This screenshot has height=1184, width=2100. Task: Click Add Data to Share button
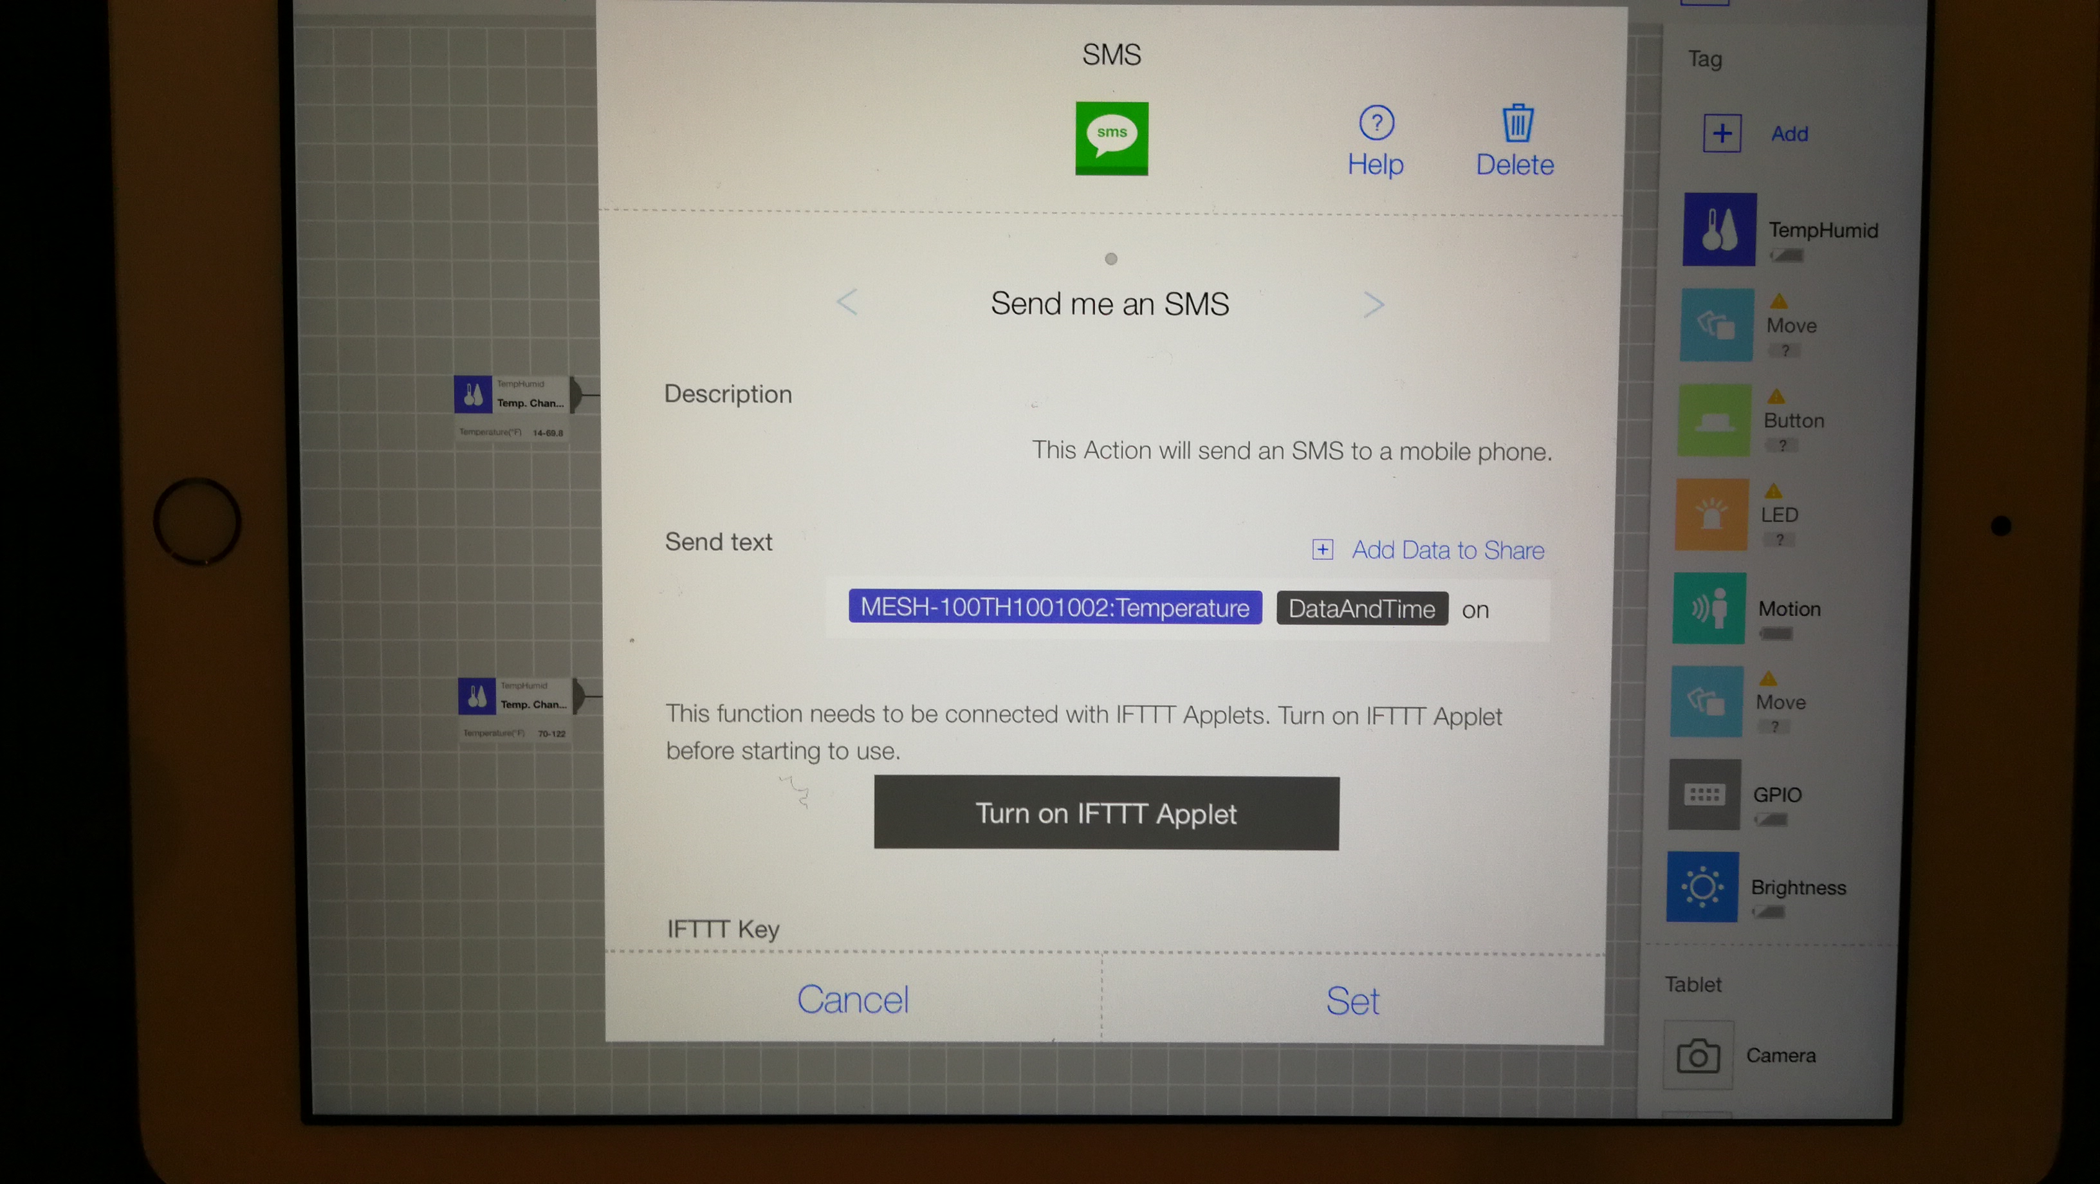(1425, 548)
